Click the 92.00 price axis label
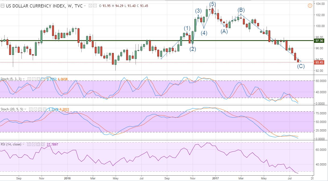 coord(320,71)
